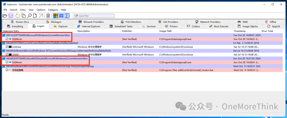Sort by the Autoruns Entry column header
The image size is (287, 118).
click(39, 31)
